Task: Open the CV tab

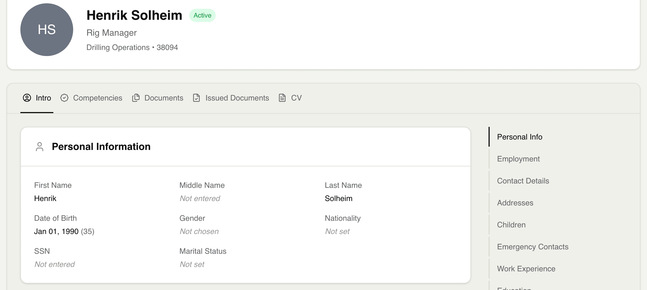Action: coord(290,98)
